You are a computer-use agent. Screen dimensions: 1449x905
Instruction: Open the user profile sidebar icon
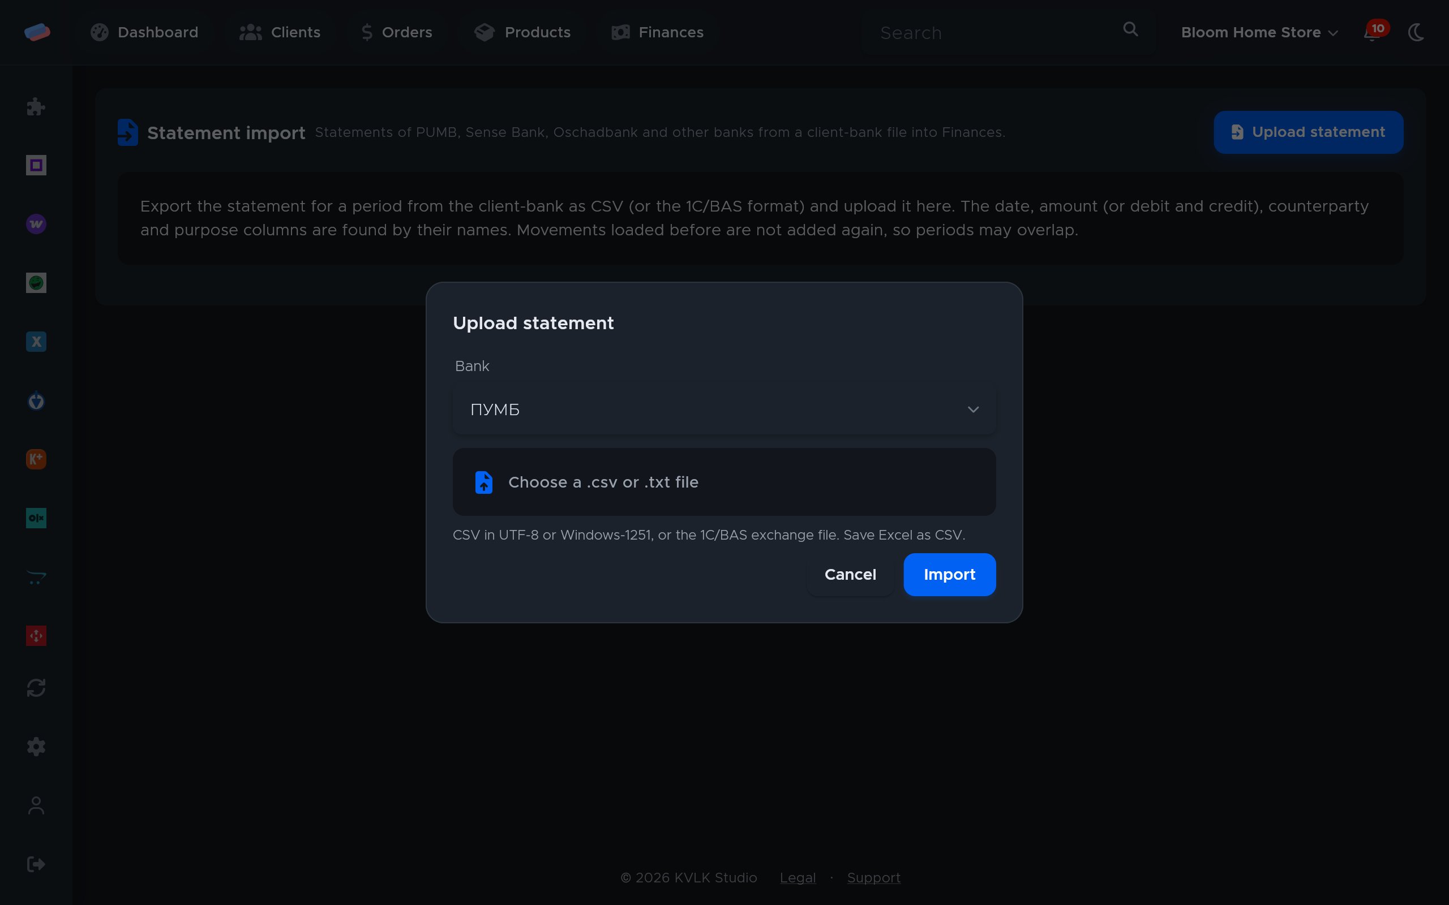tap(36, 805)
